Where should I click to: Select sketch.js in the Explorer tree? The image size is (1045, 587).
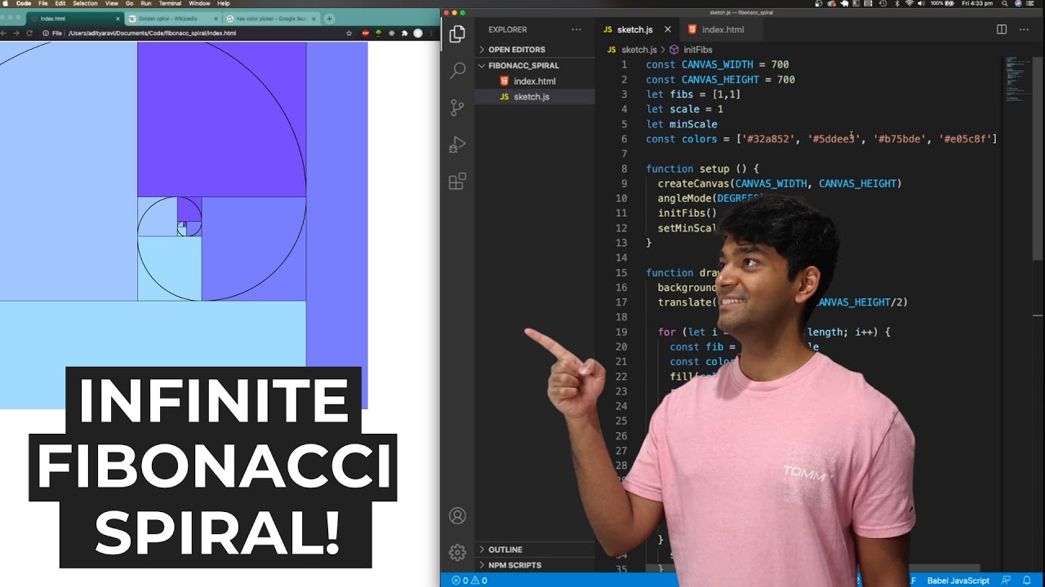click(535, 96)
